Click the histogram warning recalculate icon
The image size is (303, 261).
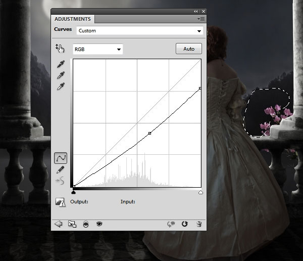coord(60,202)
